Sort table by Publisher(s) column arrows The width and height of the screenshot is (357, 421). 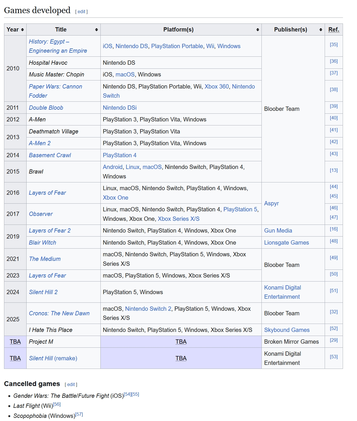click(x=321, y=30)
